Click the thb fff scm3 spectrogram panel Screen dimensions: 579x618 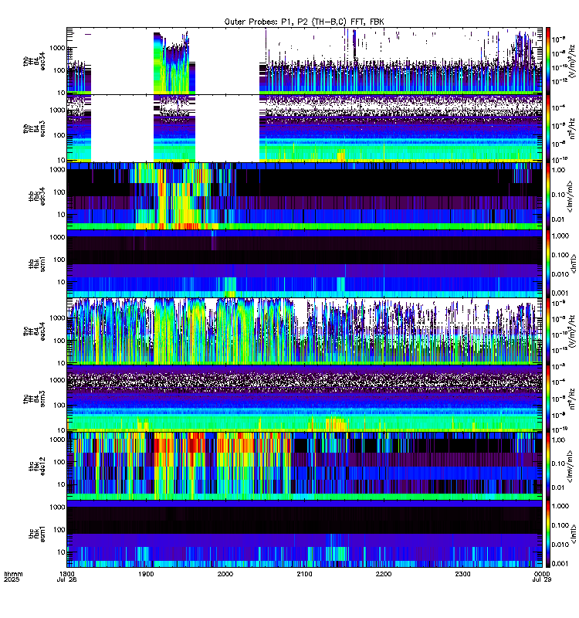coord(304,129)
